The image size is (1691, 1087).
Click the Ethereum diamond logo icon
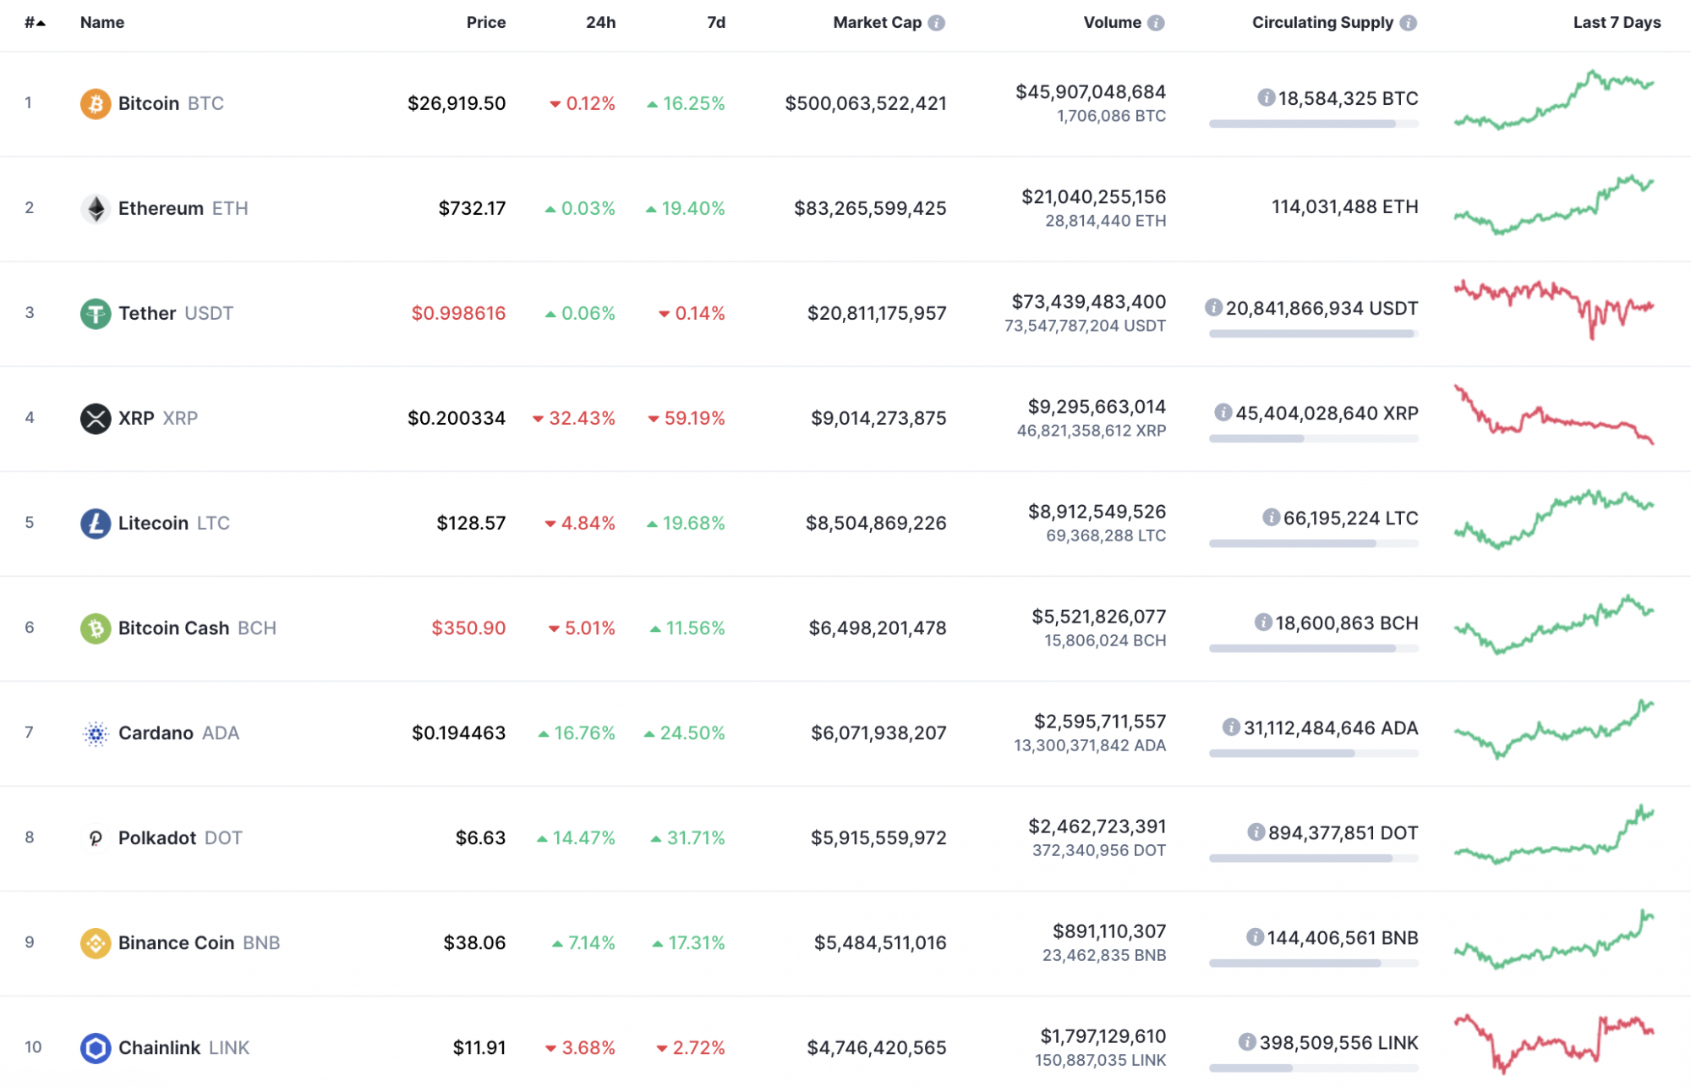click(96, 209)
